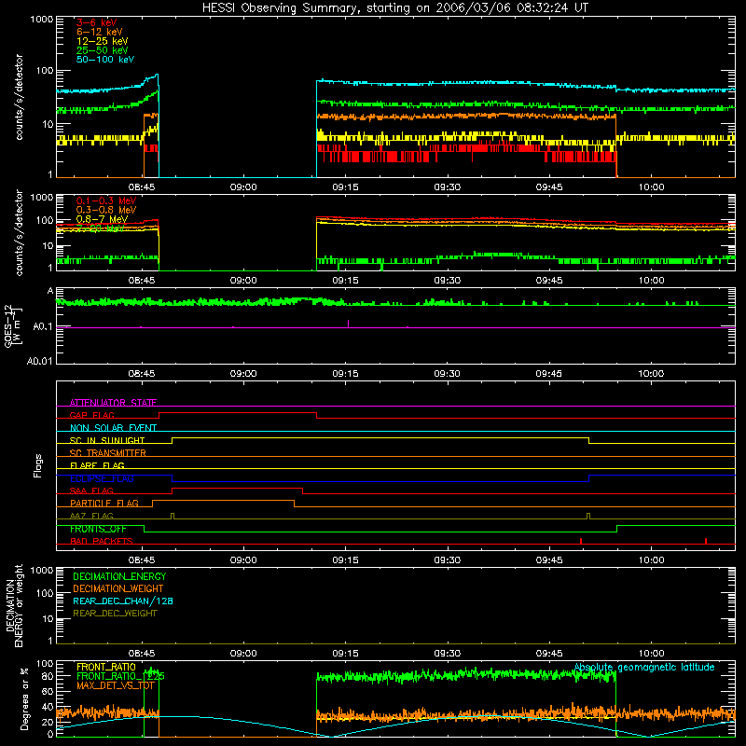Select the REAR_DEC_CHAN/128 legend label

click(x=123, y=601)
